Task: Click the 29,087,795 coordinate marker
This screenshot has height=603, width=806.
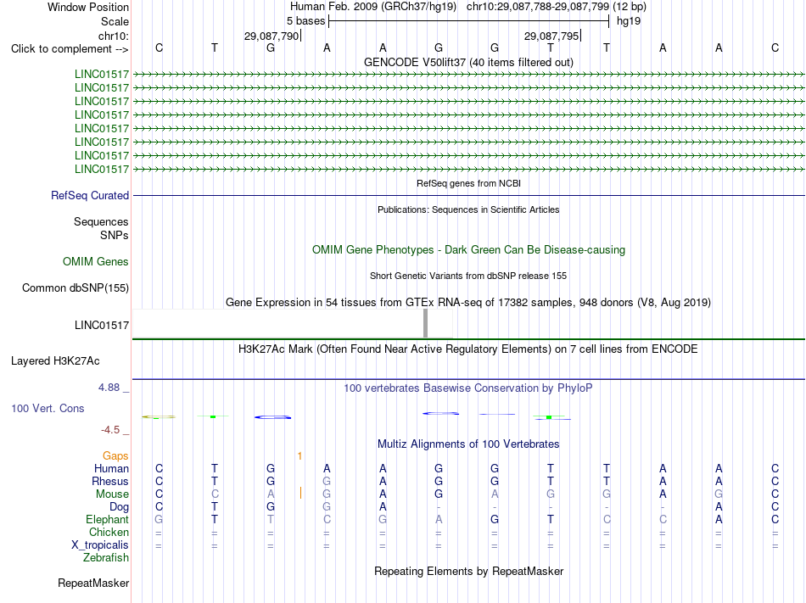Action: [551, 36]
